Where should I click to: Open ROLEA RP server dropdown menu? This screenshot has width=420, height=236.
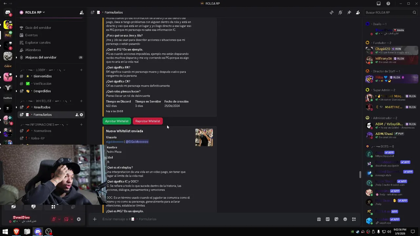[32, 12]
